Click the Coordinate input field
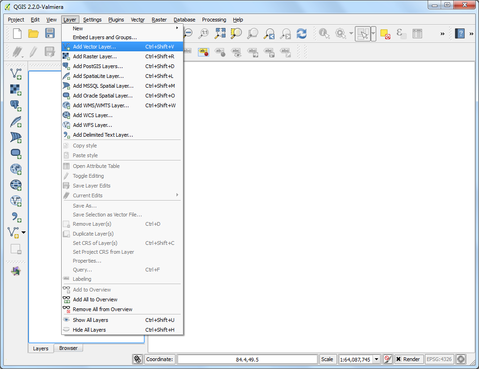This screenshot has height=369, width=479. pos(247,359)
